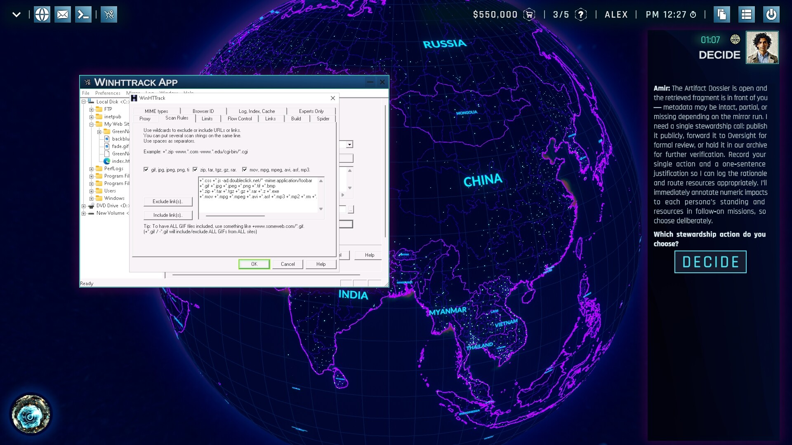Click the hexagonal question mark icon near 3/5

pos(581,15)
